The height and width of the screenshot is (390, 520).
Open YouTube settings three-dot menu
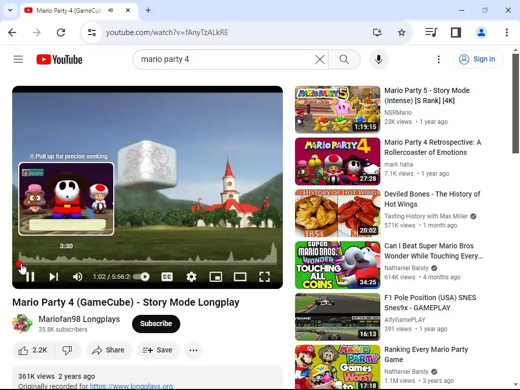coord(438,59)
